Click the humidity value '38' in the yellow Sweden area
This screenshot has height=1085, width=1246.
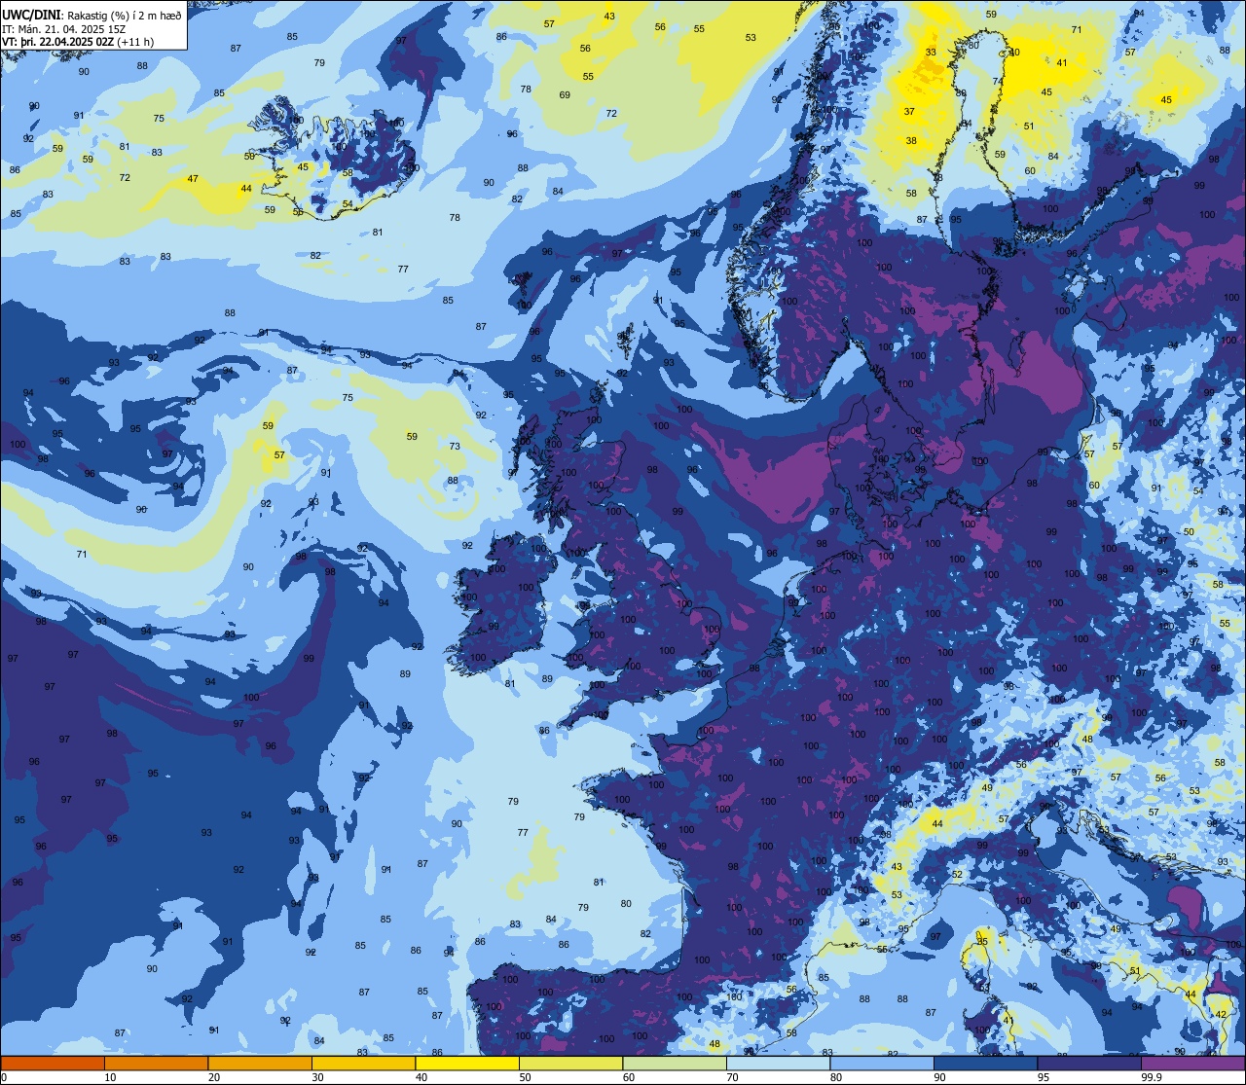tap(912, 141)
